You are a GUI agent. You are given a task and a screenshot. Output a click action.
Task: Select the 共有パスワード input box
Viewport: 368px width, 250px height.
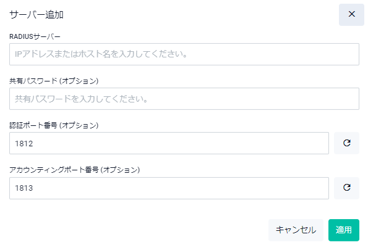point(184,99)
